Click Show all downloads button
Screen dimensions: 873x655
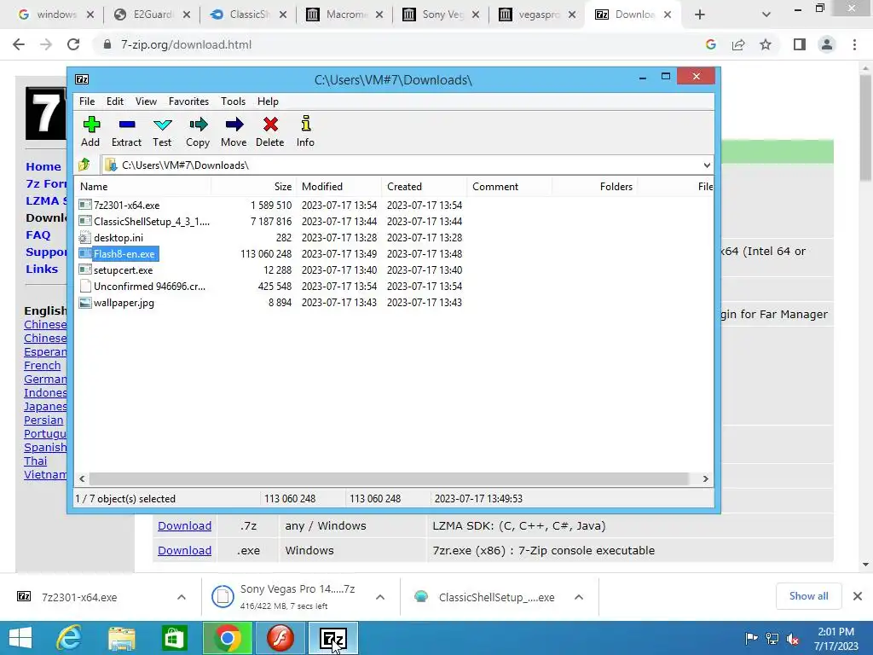(808, 596)
